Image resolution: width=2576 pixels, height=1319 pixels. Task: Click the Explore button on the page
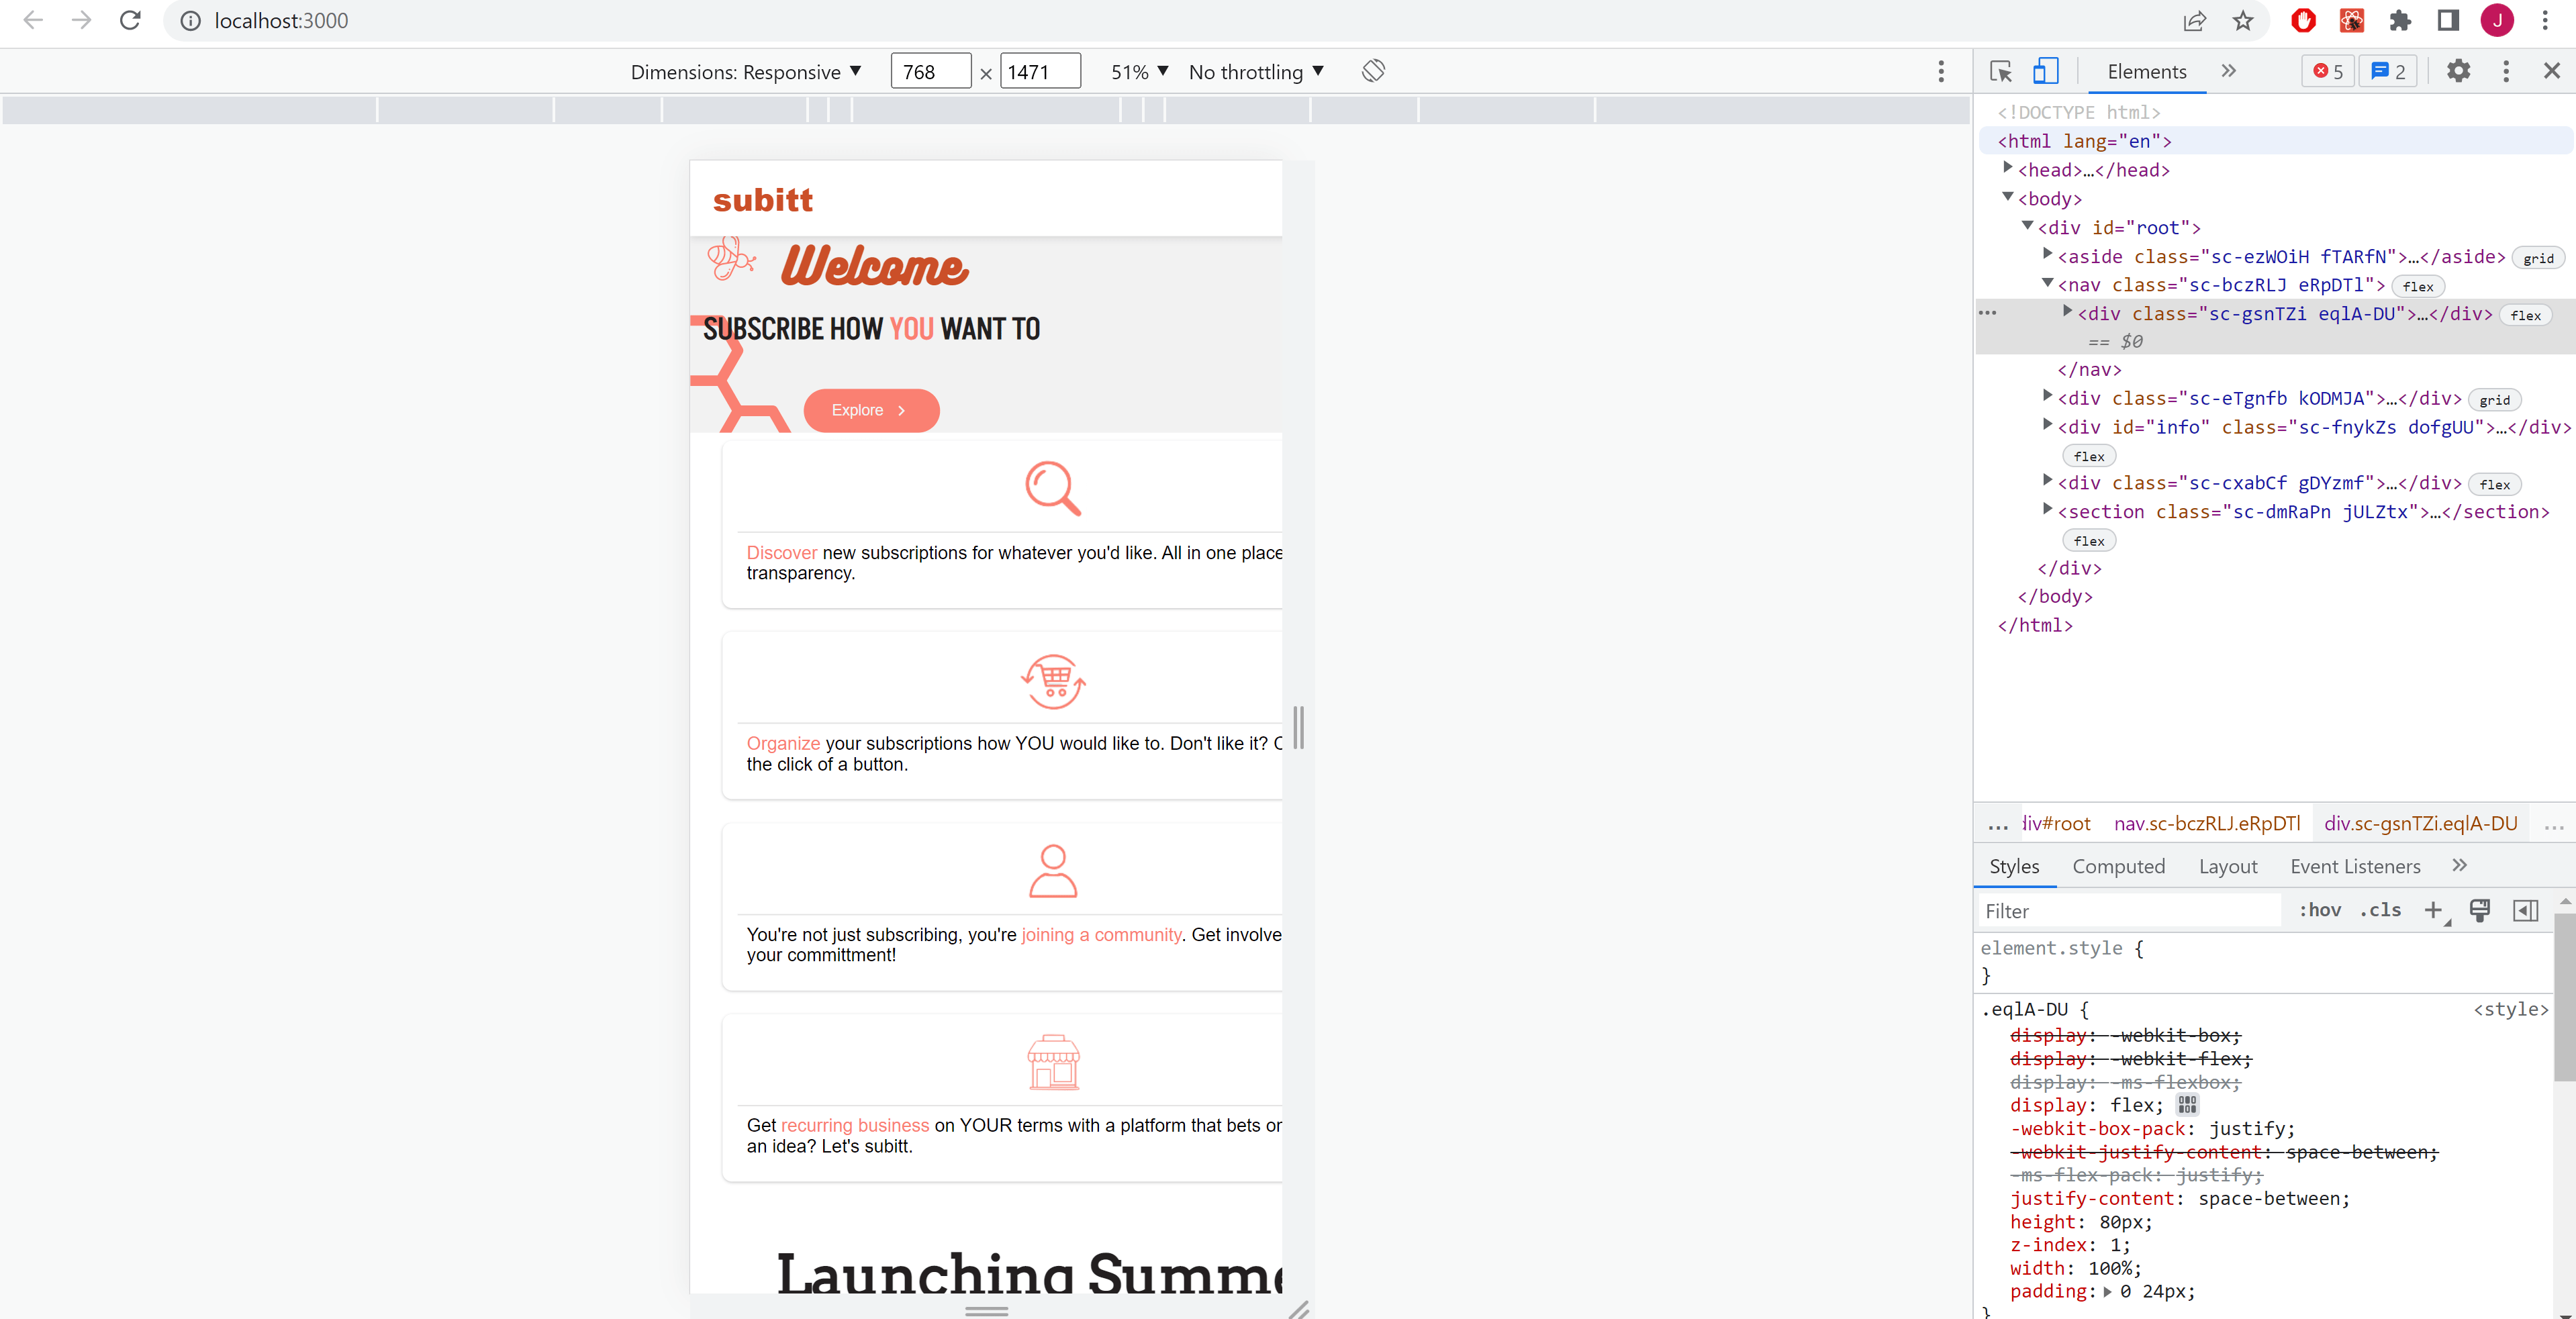[x=871, y=410]
